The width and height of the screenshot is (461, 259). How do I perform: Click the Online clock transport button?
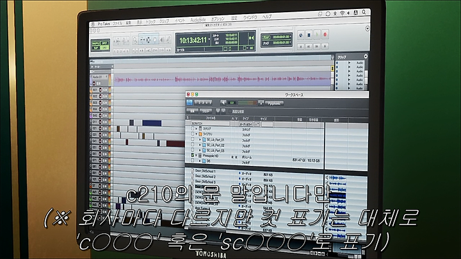coord(301,35)
